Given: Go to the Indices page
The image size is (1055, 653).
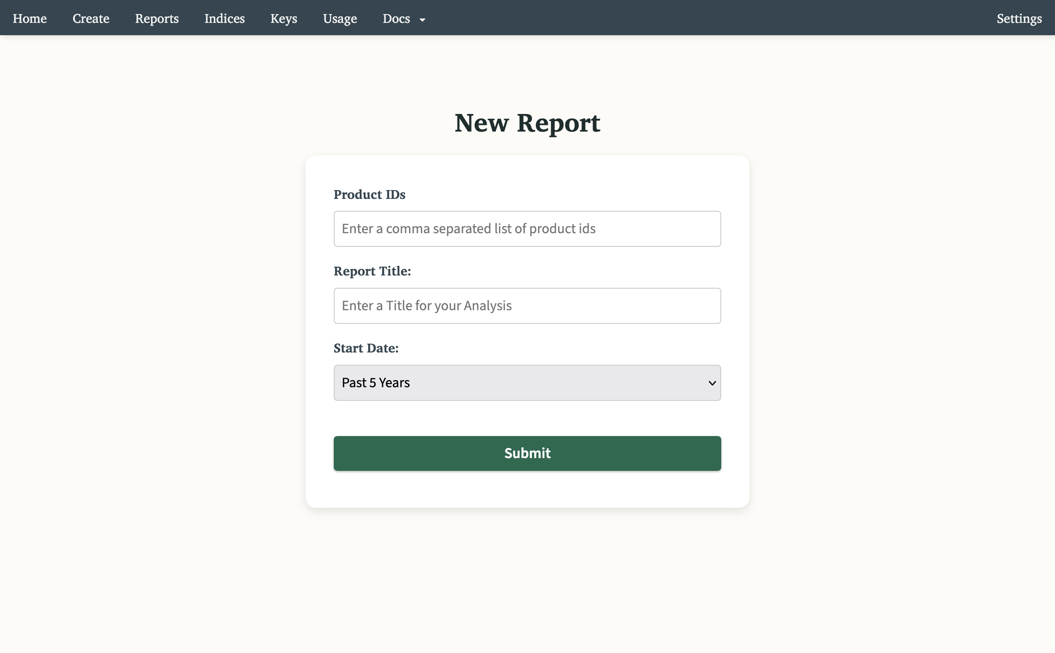Looking at the screenshot, I should [224, 18].
